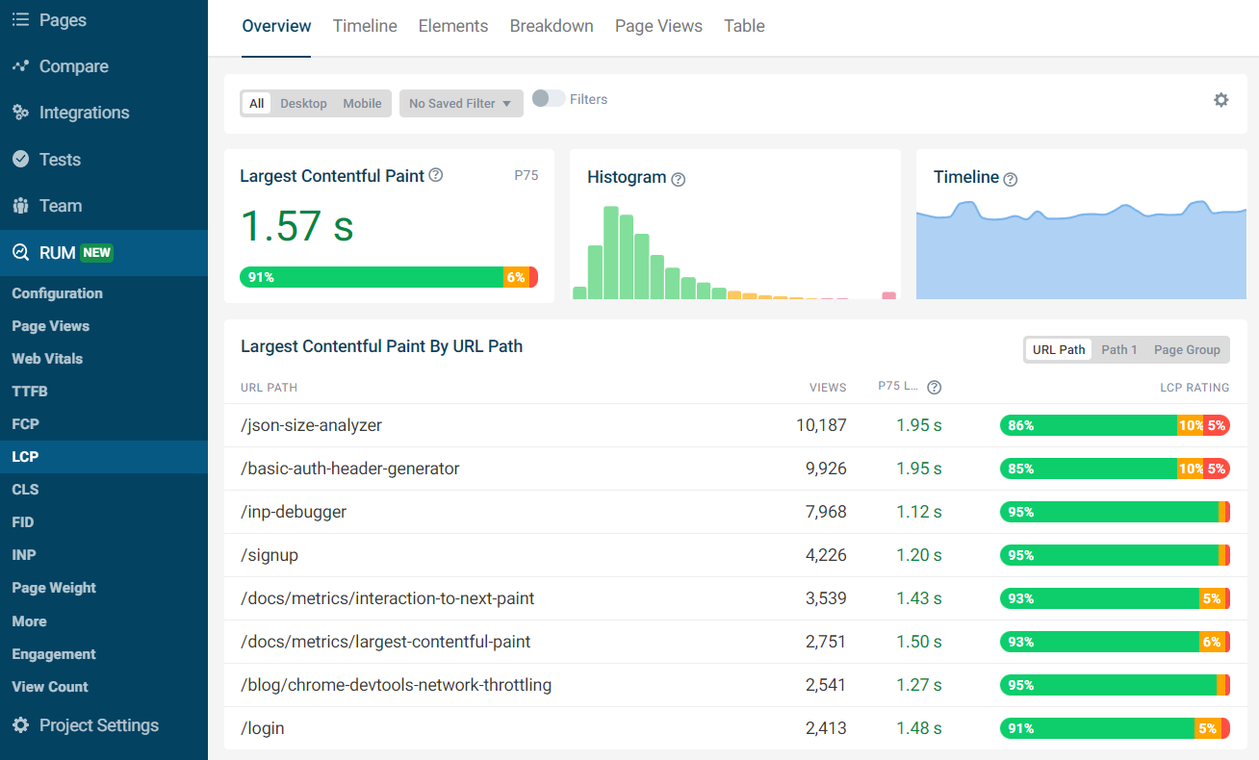Select the Compare sidebar icon

[21, 65]
